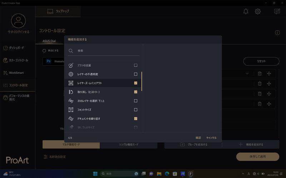Click the お好みの設定 sliders icon
The height and width of the screenshot is (178, 286).
click(x=46, y=157)
